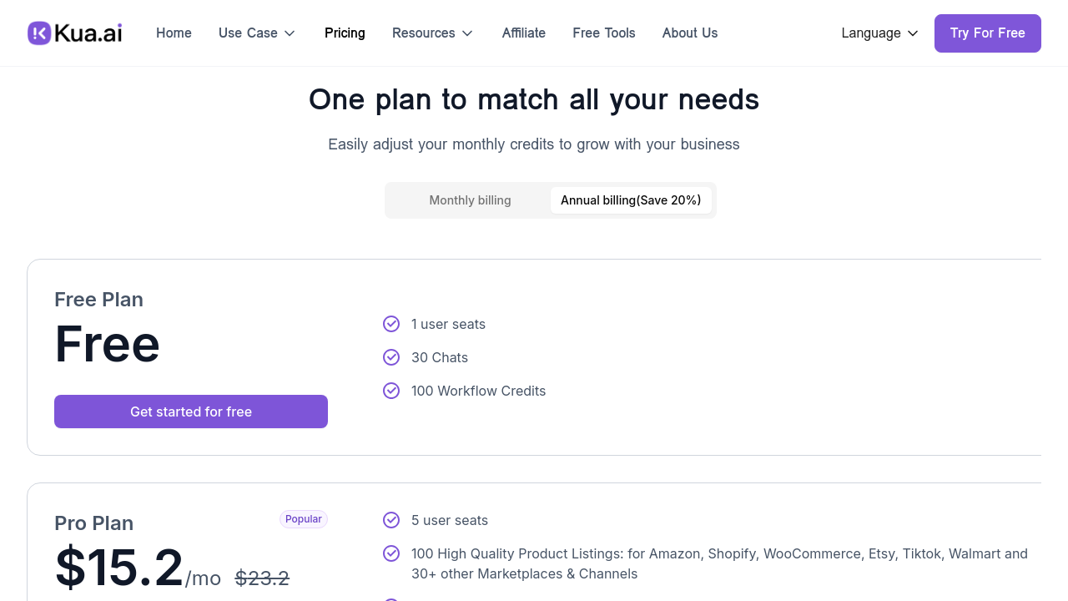Click checkmark icon beside 1 user seats

click(391, 324)
